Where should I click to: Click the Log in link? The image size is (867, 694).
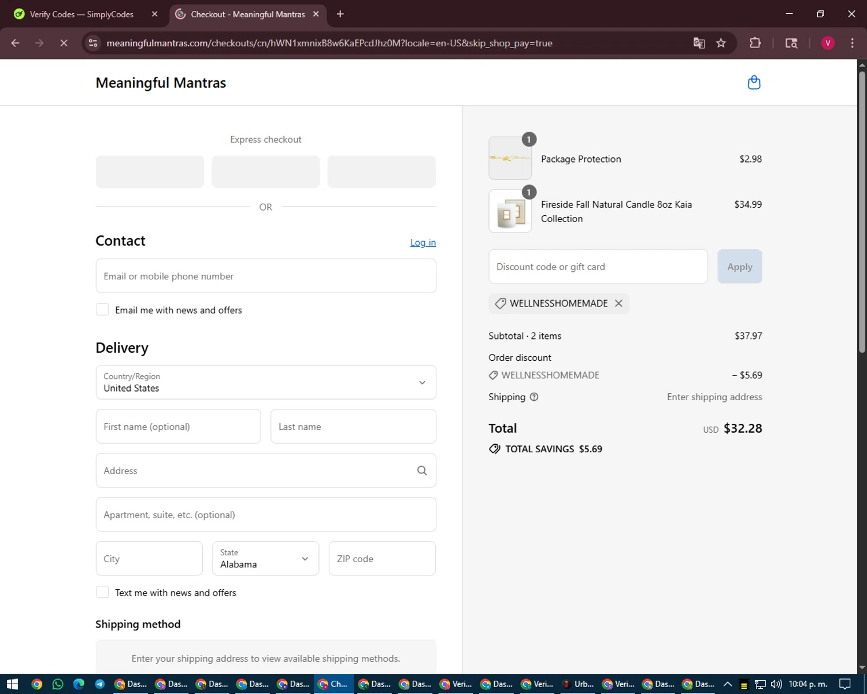click(423, 242)
